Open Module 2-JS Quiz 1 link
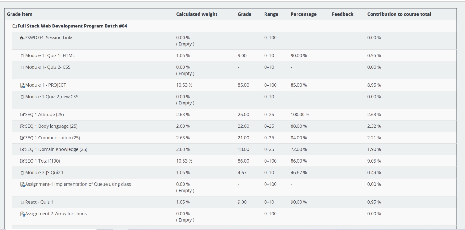The height and width of the screenshot is (230, 465). (x=44, y=173)
